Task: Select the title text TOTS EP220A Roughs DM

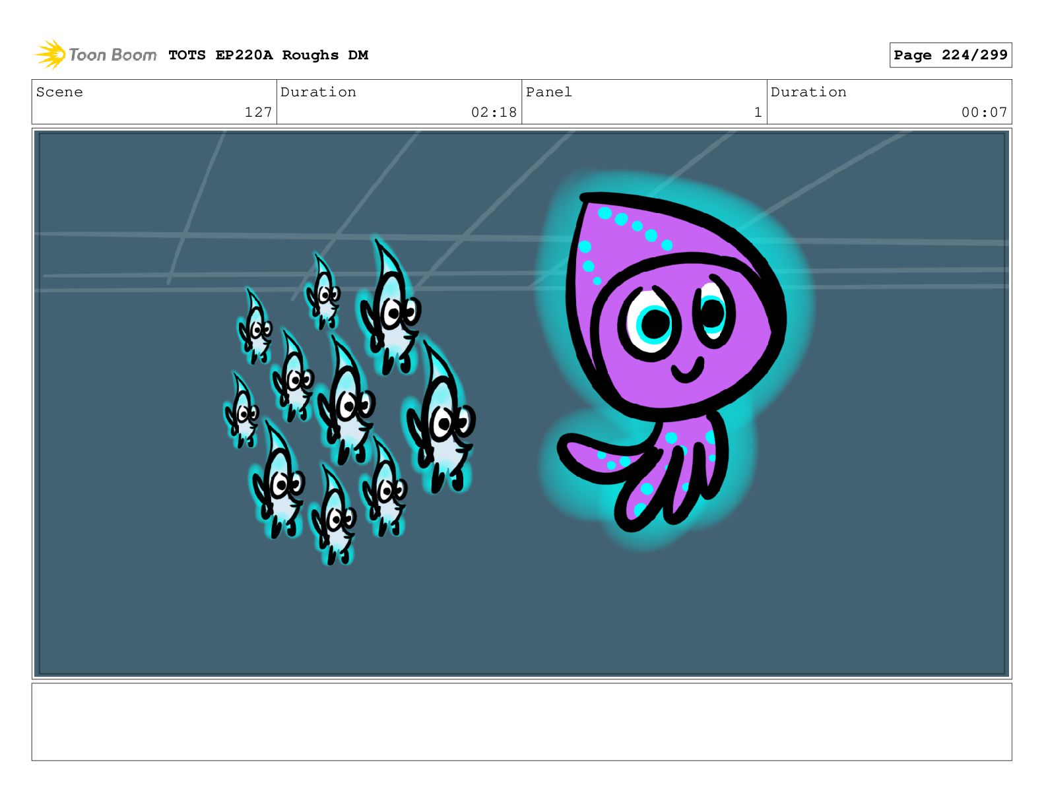Action: point(268,55)
